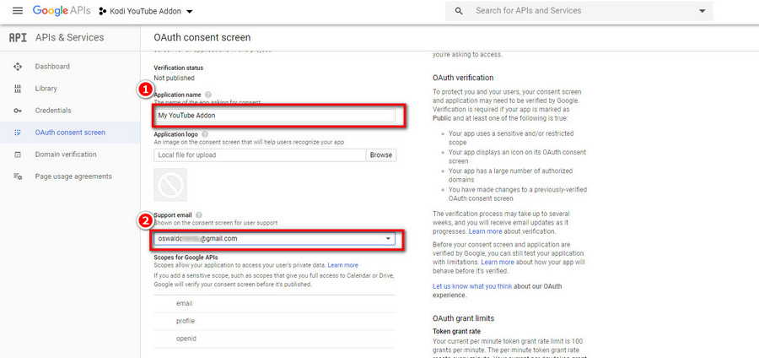
Task: Click the help icon next to Application name
Action: (x=208, y=95)
